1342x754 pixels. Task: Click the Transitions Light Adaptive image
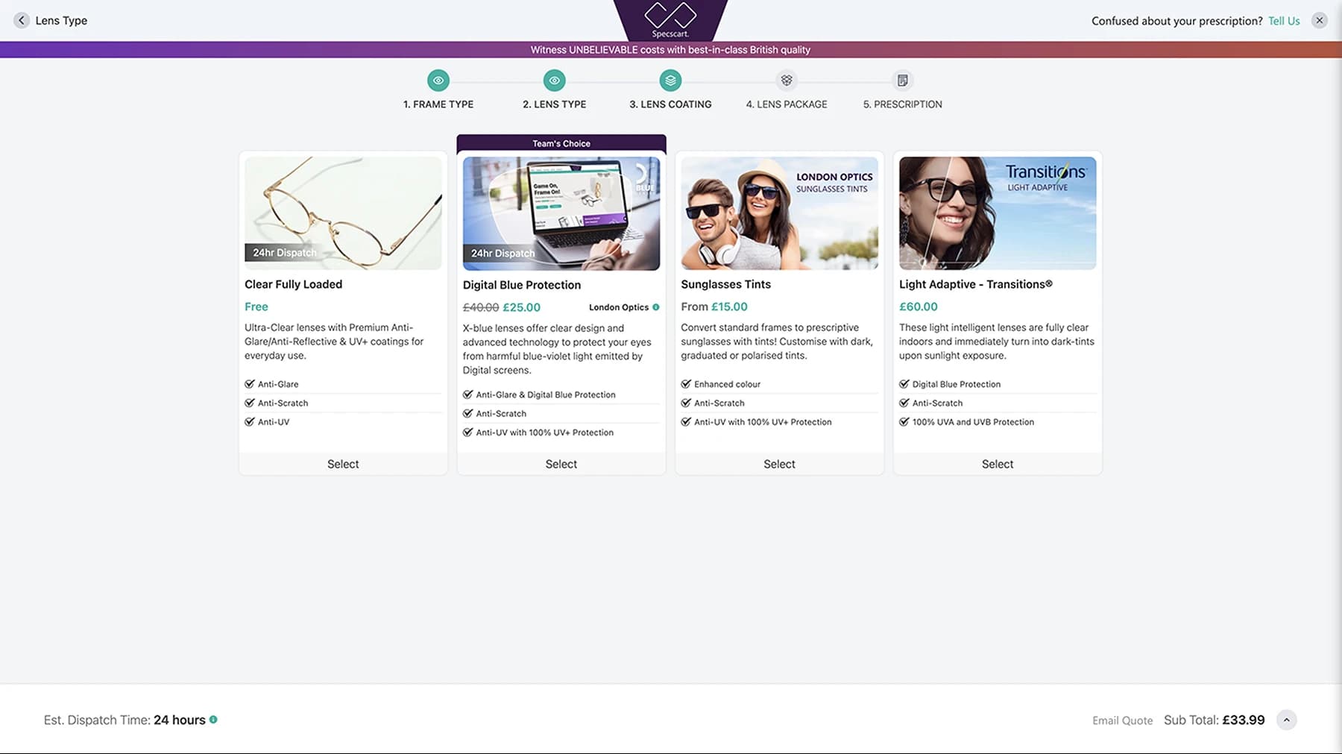[998, 213]
